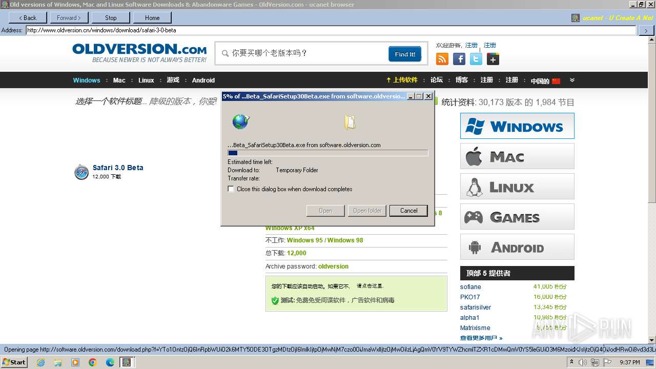The width and height of the screenshot is (656, 369).
Task: Click the 上传软件 upload link
Action: (x=402, y=80)
